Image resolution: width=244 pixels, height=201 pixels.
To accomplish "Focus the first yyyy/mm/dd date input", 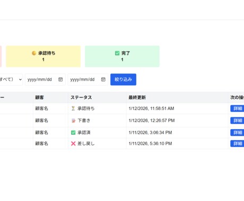I will click(45, 79).
